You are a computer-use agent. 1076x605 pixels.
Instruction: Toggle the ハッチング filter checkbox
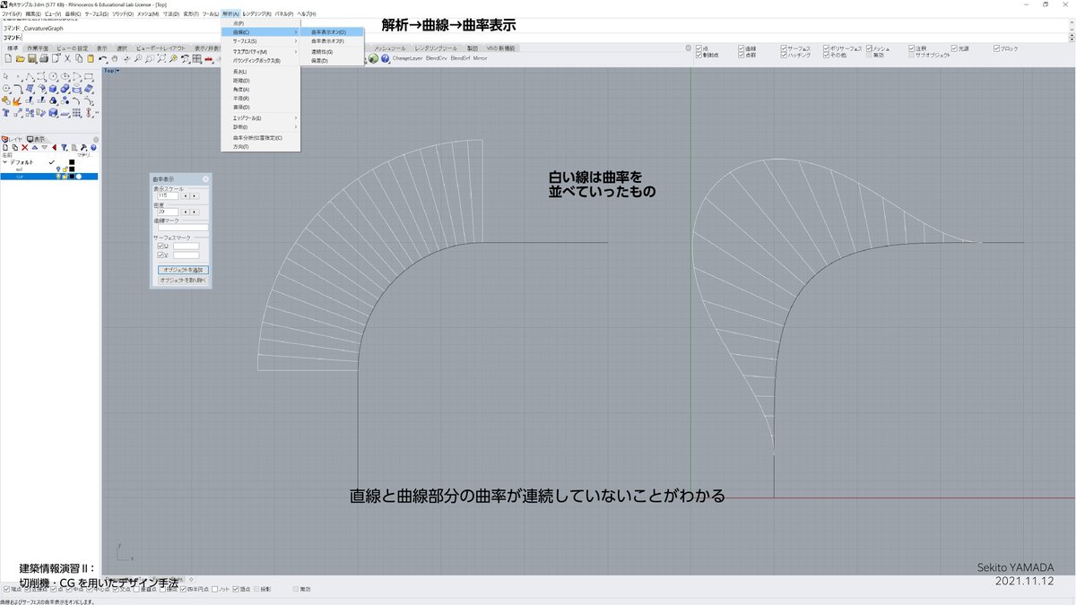(784, 55)
